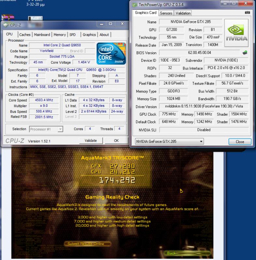
Task: Click the Intel Core 2 Quad logo
Action: pyautogui.click(x=111, y=54)
